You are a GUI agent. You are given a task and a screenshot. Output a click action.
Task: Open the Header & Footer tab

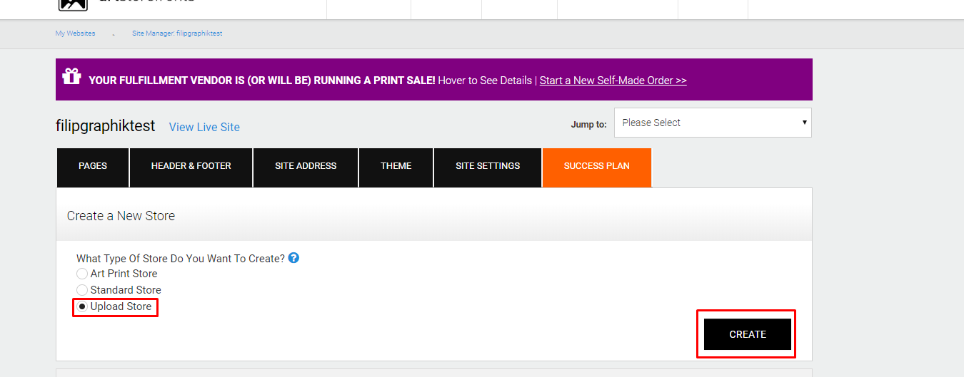(x=191, y=166)
